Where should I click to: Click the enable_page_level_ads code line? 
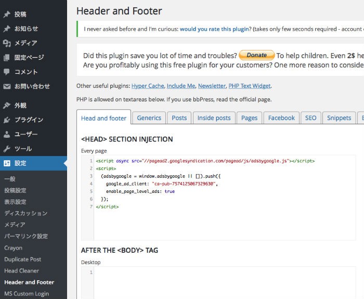[x=140, y=191]
